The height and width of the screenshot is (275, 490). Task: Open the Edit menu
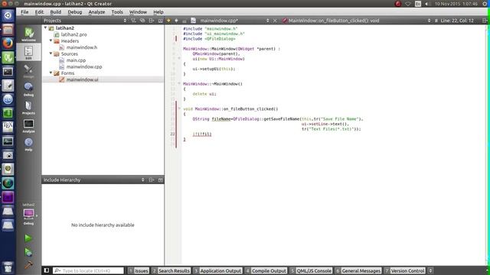[39, 12]
